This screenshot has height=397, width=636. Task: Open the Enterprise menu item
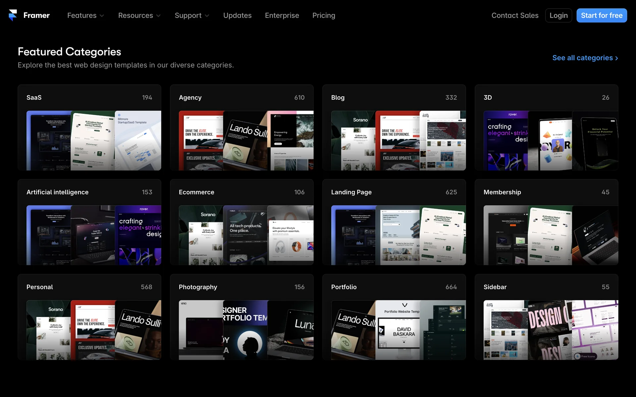tap(282, 16)
